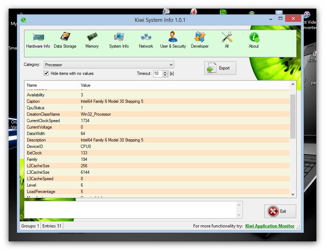The width and height of the screenshot is (325, 250).
Task: Click the Win32_Processor value cell
Action: (x=96, y=114)
